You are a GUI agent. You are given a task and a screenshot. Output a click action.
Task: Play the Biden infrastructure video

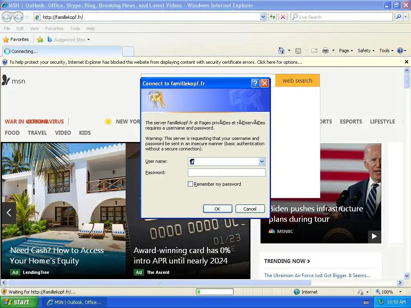click(374, 236)
